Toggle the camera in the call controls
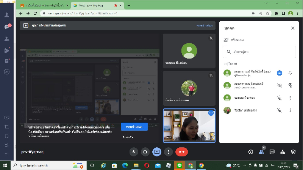The image size is (303, 170). [145, 151]
